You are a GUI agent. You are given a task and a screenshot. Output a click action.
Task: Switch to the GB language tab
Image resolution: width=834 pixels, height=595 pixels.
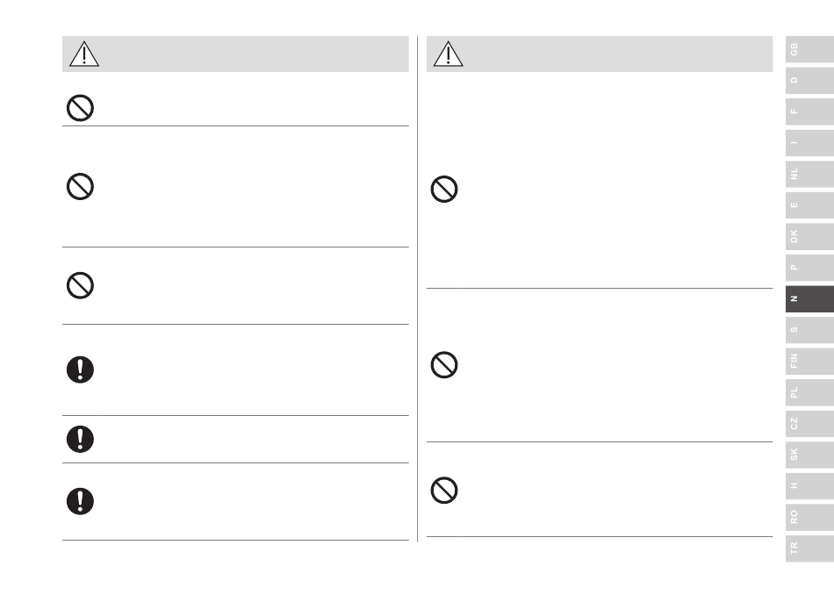coord(809,49)
